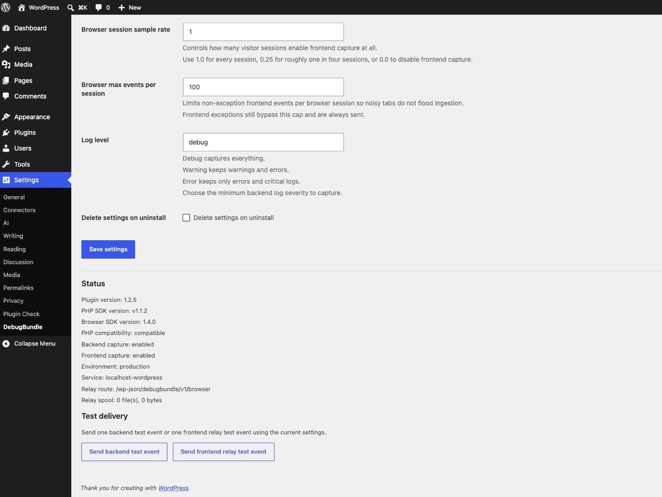Click the Log level input field
Viewport: 662px width, 497px height.
[x=263, y=142]
